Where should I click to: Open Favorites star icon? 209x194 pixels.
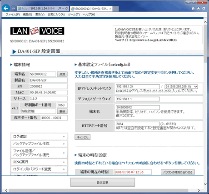199,8
